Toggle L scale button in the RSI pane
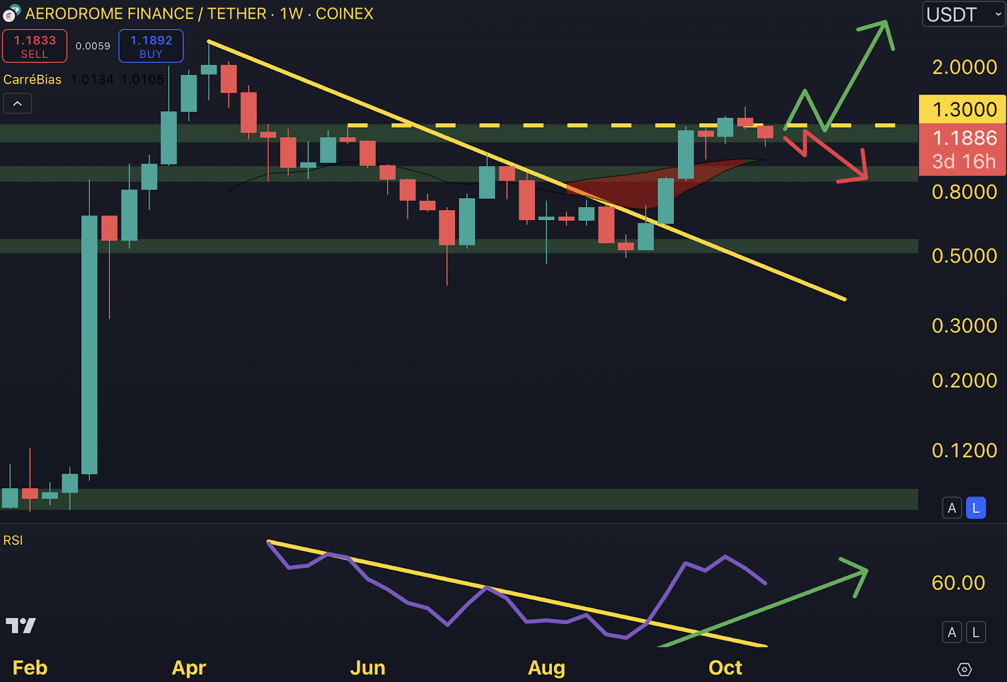1007x682 pixels. pos(975,632)
